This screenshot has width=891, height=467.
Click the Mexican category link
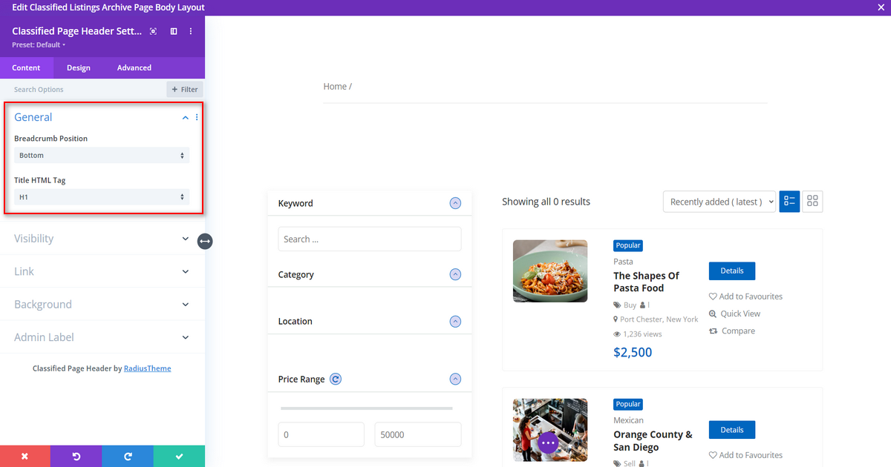coord(628,420)
